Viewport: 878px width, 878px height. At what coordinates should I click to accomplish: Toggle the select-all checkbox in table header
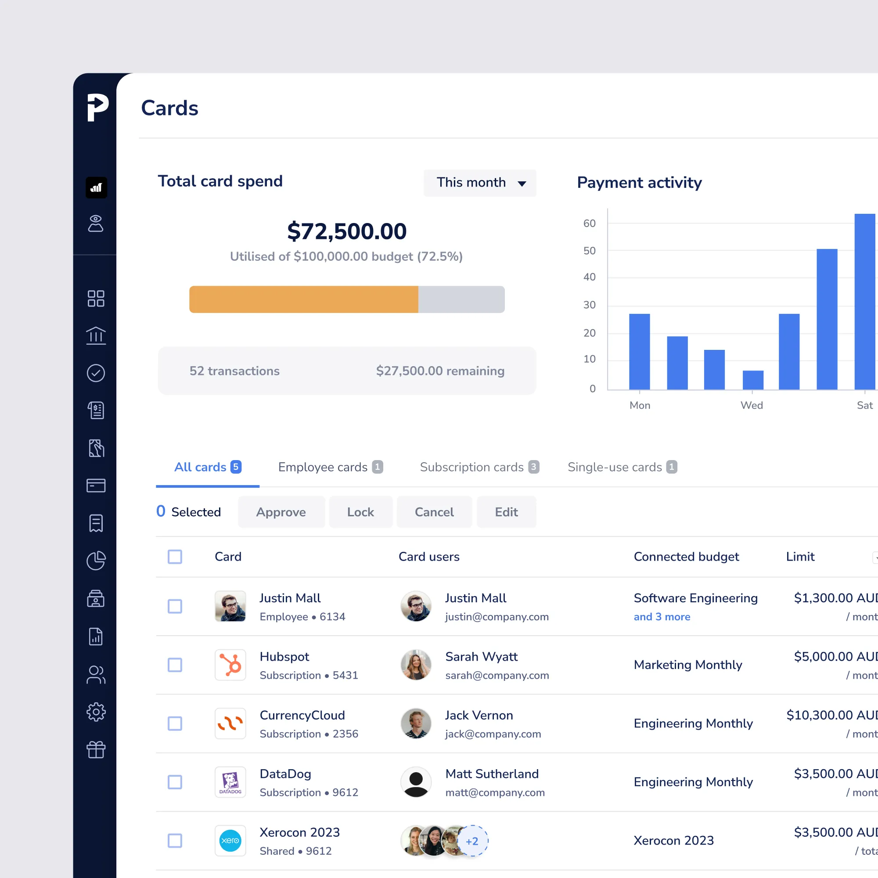pos(175,557)
